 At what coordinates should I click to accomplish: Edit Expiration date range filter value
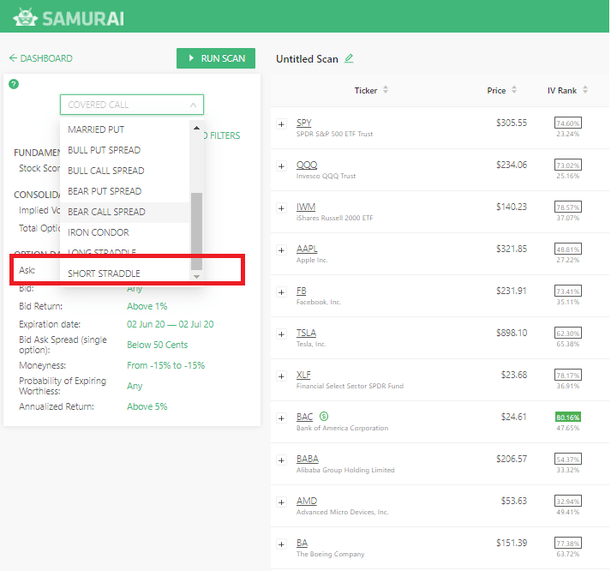point(171,324)
